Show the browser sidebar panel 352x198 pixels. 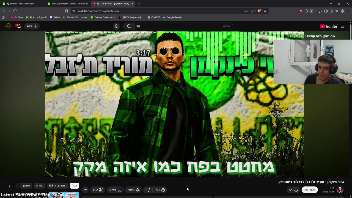[x=326, y=11]
